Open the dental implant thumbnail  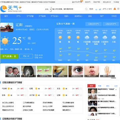point(44,71)
